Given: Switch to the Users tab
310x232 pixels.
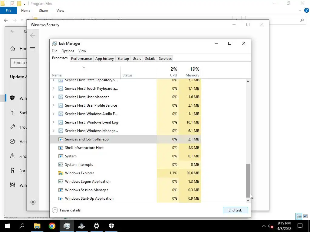Looking at the screenshot, I should [137, 59].
